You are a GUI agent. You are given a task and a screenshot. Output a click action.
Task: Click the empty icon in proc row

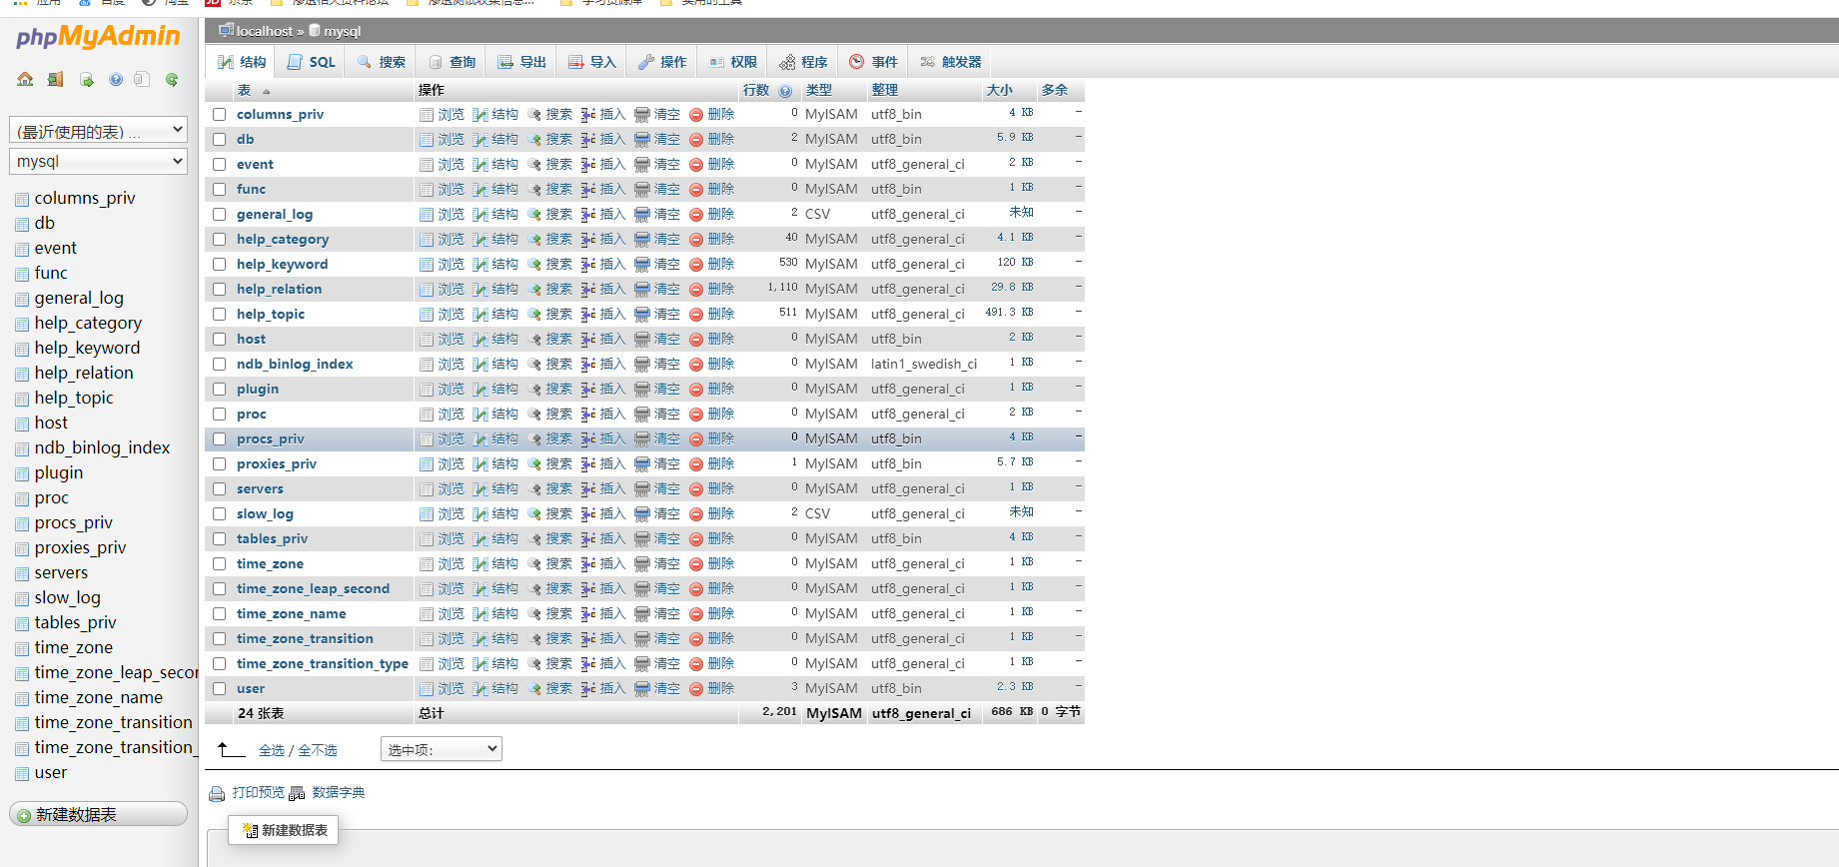(x=642, y=415)
